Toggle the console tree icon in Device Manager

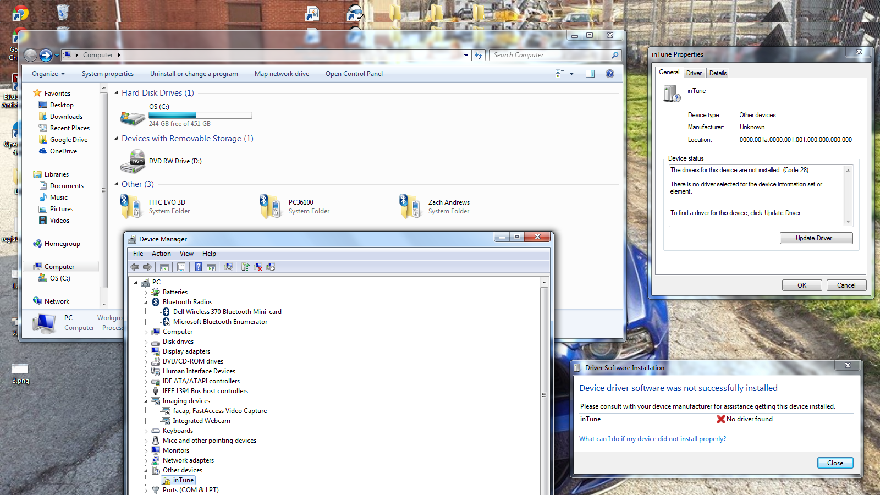coord(164,267)
